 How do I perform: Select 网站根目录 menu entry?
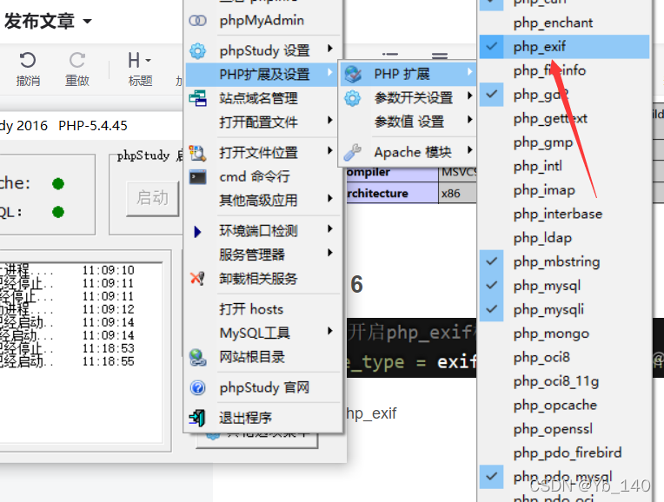[x=263, y=357]
